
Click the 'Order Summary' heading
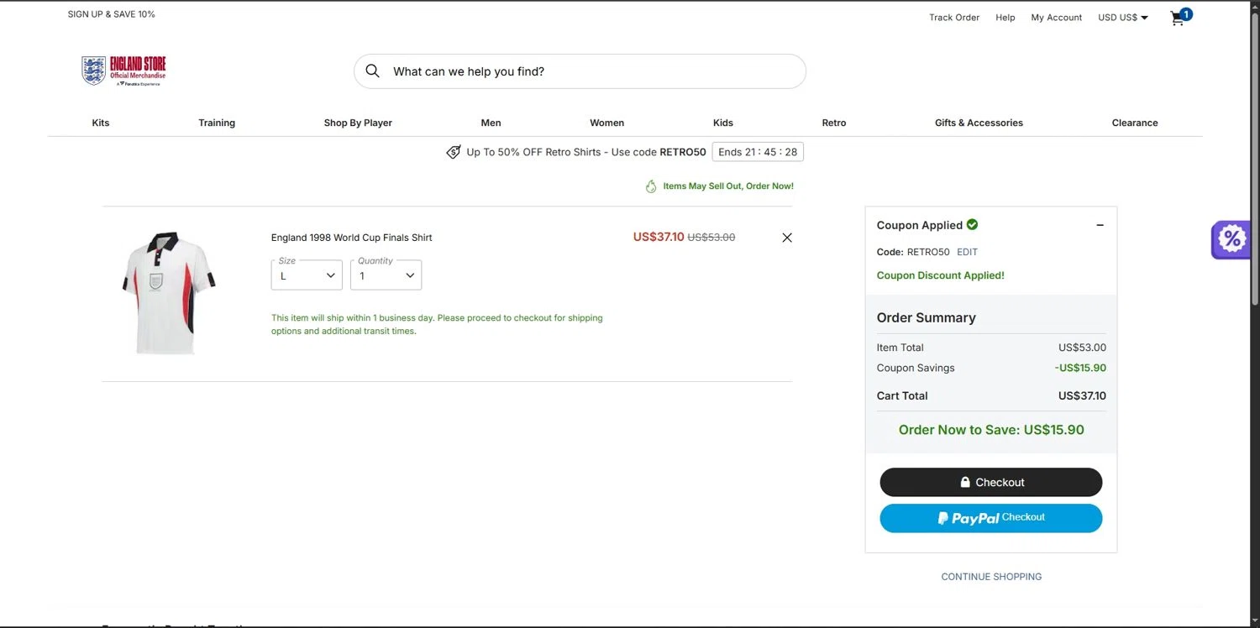pyautogui.click(x=926, y=318)
